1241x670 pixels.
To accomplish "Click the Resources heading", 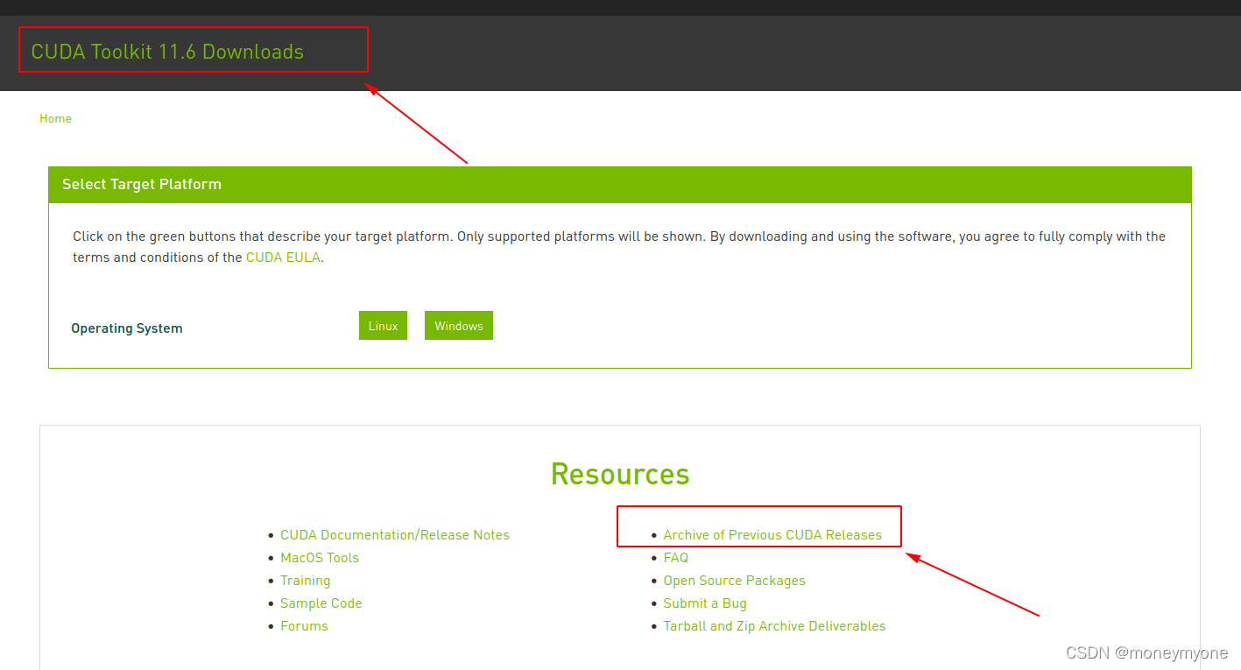I will (x=620, y=474).
